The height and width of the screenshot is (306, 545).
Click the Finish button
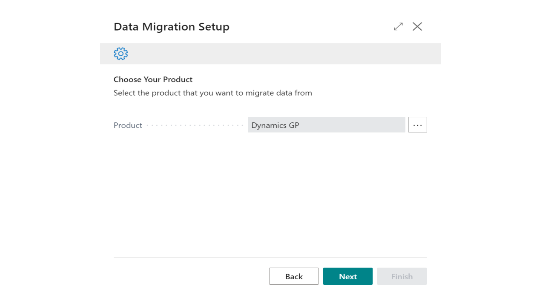pos(402,276)
